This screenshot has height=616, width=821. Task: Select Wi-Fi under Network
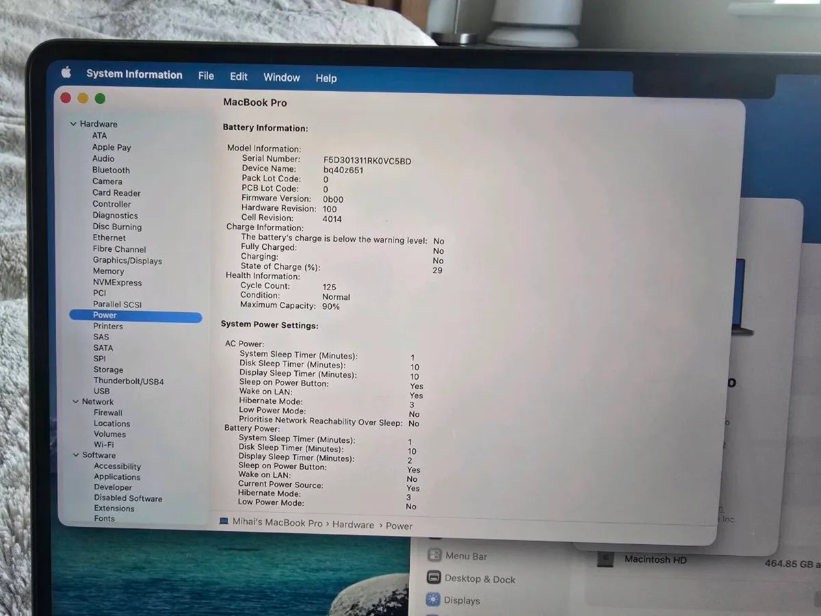pos(104,445)
